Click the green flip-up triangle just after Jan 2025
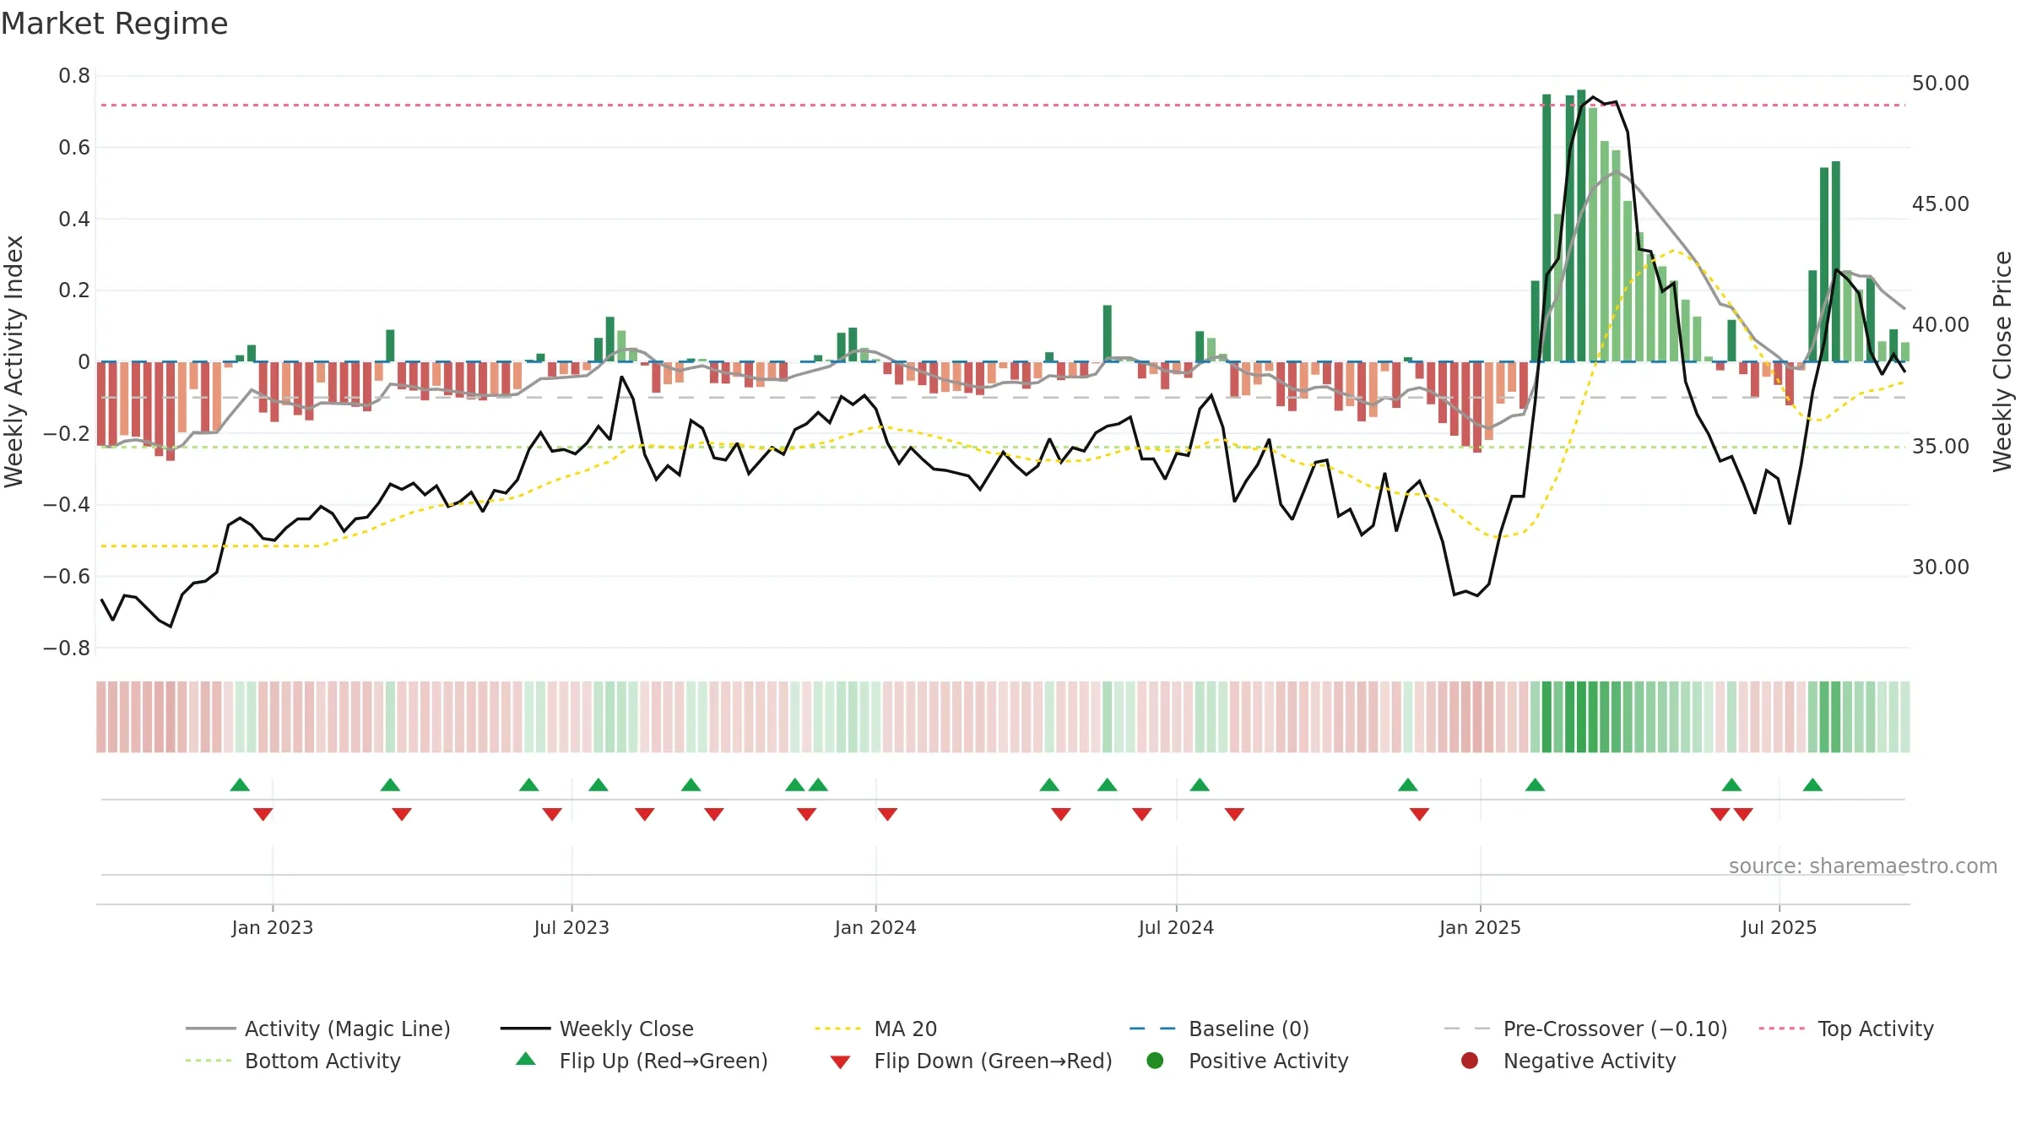The height and width of the screenshot is (1140, 2026). [1535, 785]
